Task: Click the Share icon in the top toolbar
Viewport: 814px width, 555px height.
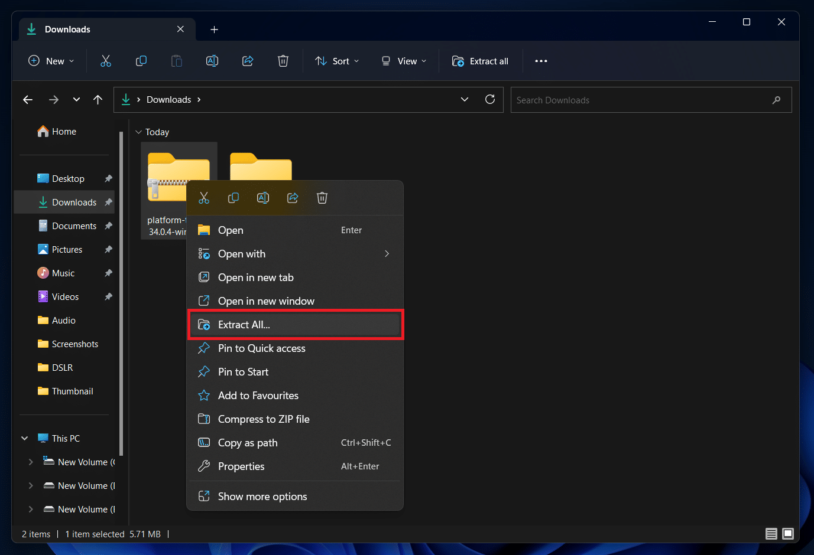Action: [248, 61]
